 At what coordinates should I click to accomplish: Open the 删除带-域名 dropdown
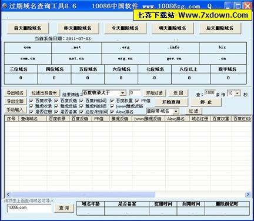point(176,111)
